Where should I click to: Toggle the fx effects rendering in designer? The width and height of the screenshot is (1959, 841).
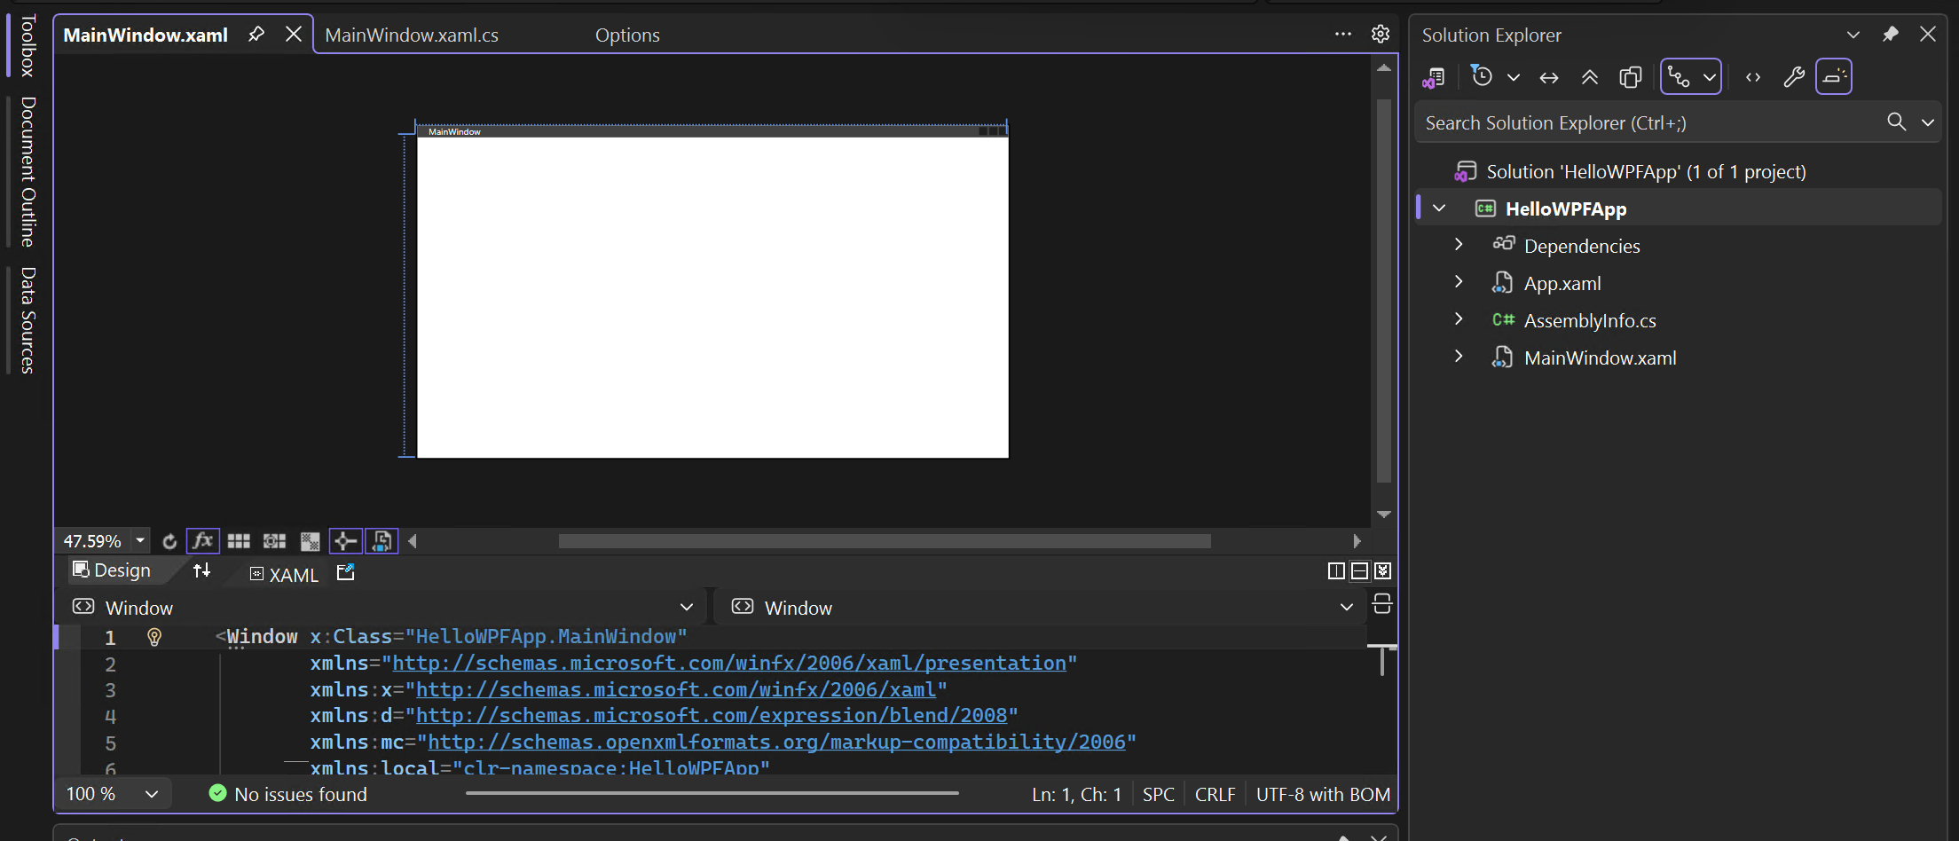point(202,541)
